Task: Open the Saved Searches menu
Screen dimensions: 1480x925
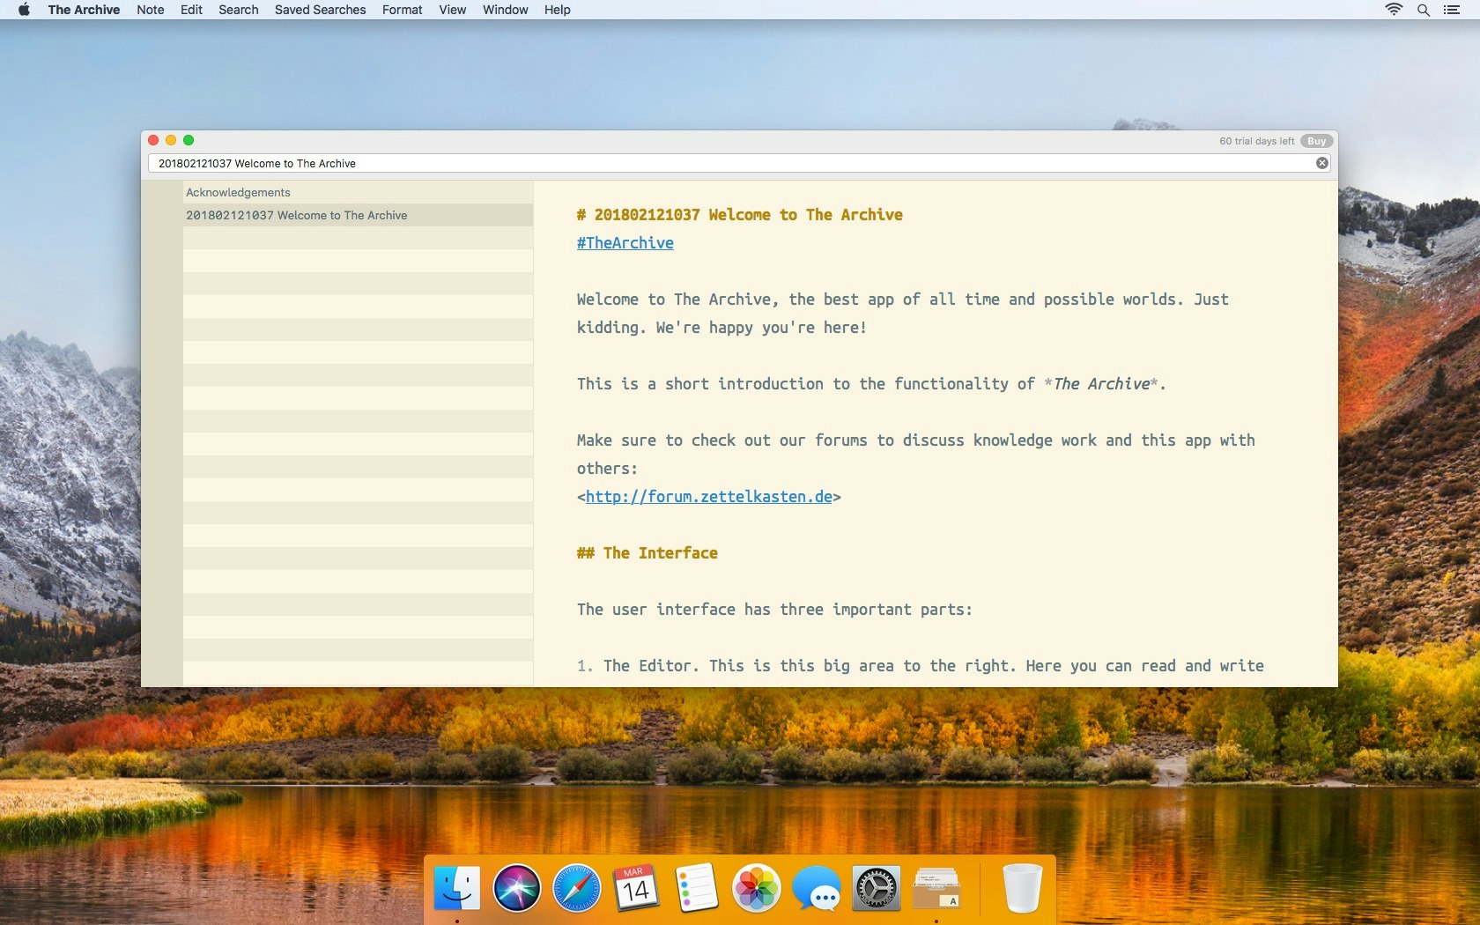Action: click(320, 10)
